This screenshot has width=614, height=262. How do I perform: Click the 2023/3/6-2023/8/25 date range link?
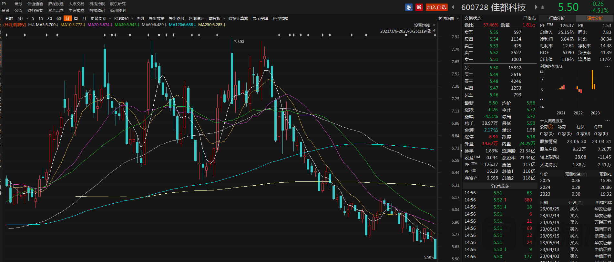pos(405,31)
